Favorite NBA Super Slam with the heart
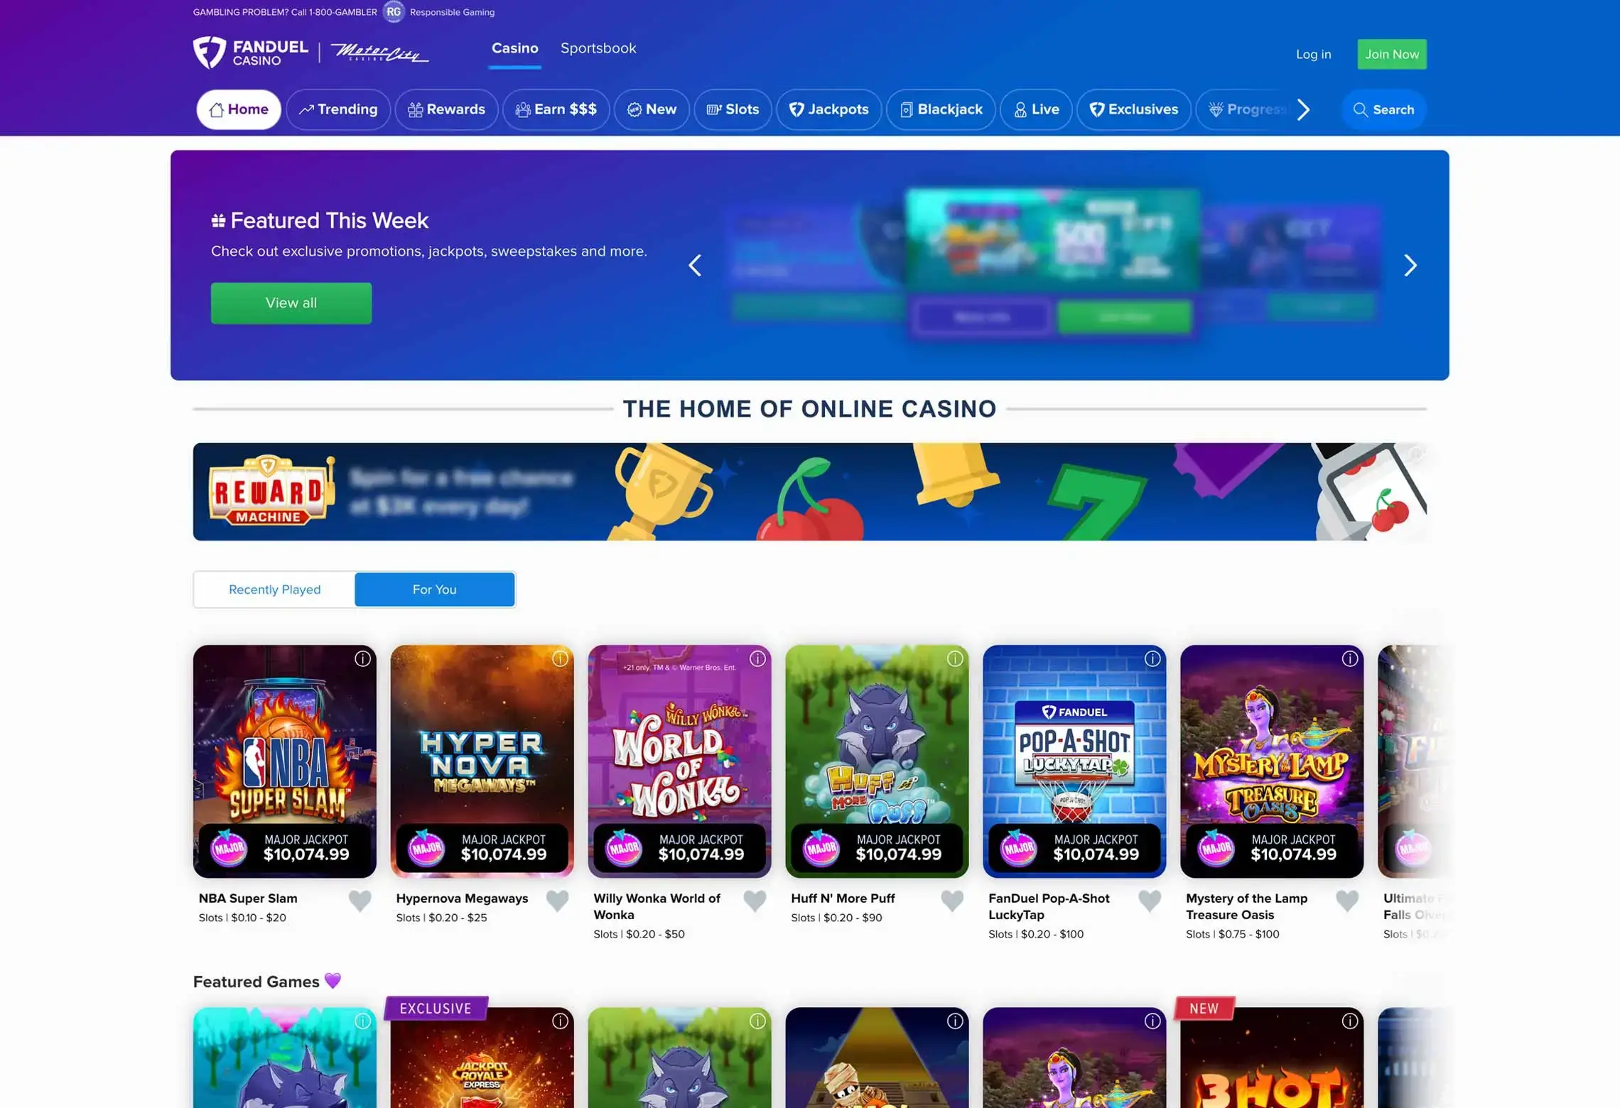Screen dimensions: 1620x1108 tap(360, 901)
